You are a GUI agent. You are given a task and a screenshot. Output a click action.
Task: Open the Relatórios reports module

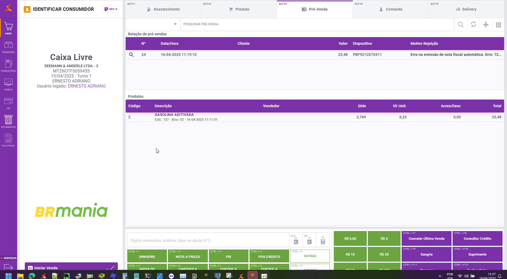[8, 140]
